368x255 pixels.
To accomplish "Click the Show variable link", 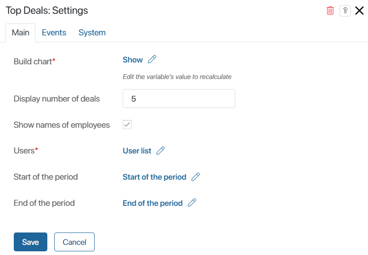I will pyautogui.click(x=133, y=60).
